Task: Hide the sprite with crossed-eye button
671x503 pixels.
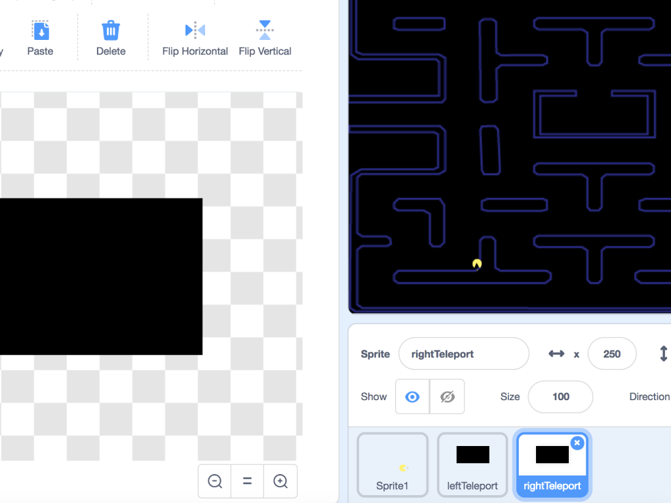Action: (447, 396)
